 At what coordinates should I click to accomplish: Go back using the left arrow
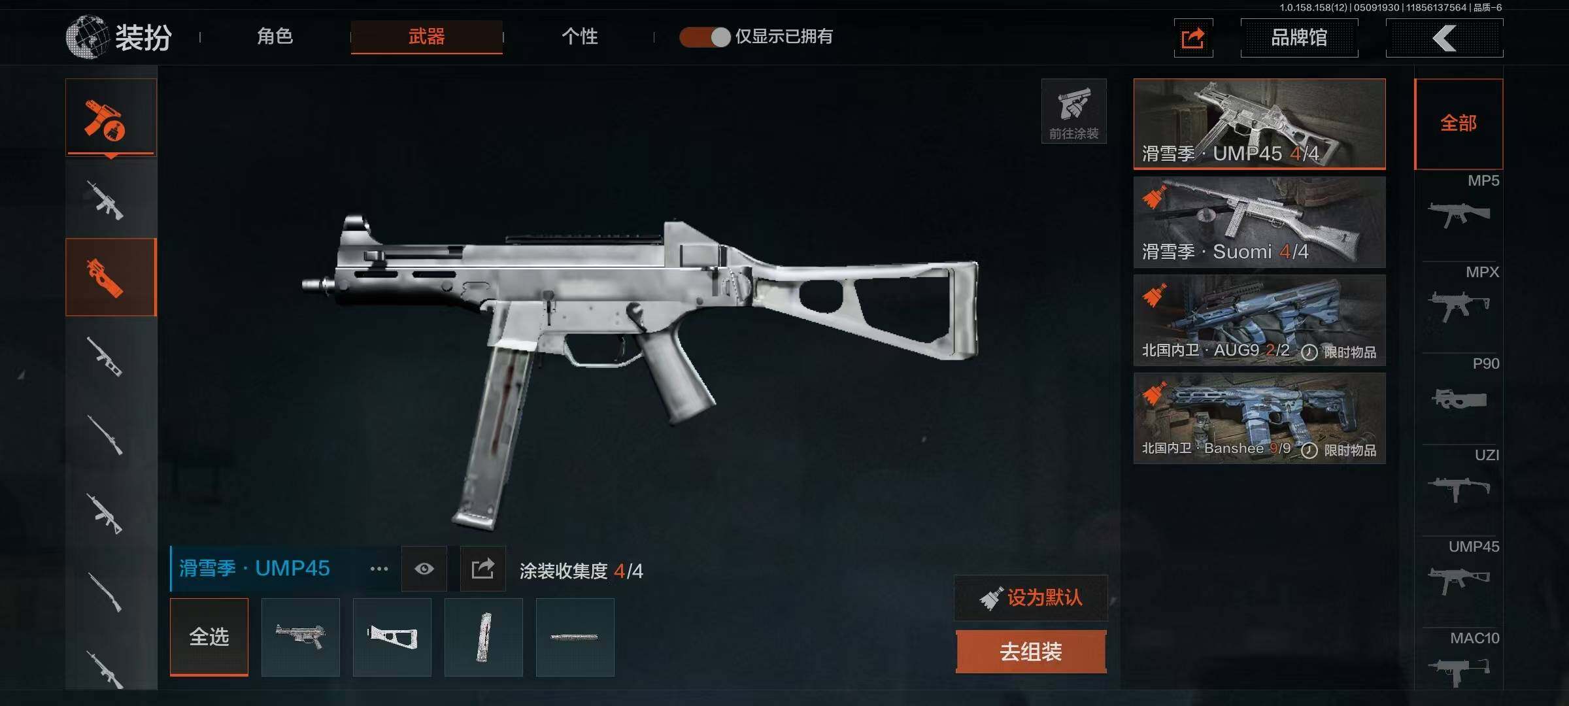click(x=1444, y=38)
